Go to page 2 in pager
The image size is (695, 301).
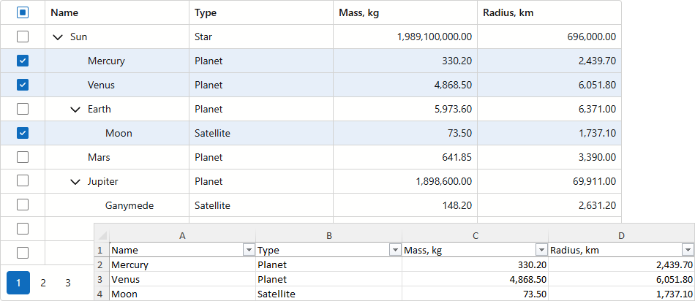43,283
